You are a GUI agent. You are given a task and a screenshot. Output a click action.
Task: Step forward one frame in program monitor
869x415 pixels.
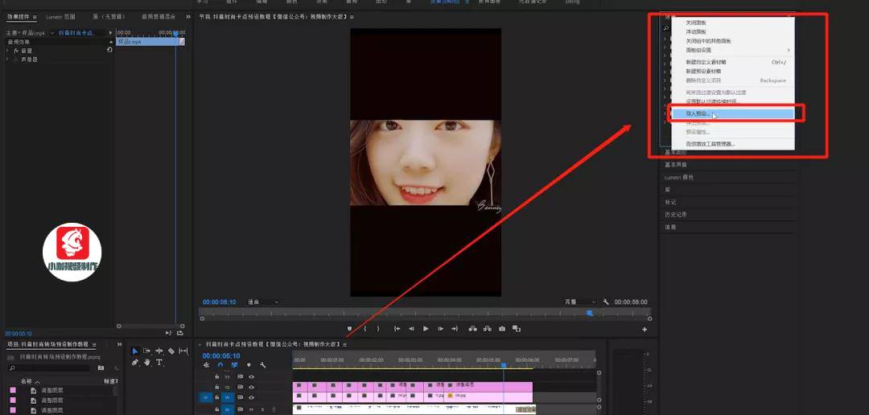(x=441, y=329)
